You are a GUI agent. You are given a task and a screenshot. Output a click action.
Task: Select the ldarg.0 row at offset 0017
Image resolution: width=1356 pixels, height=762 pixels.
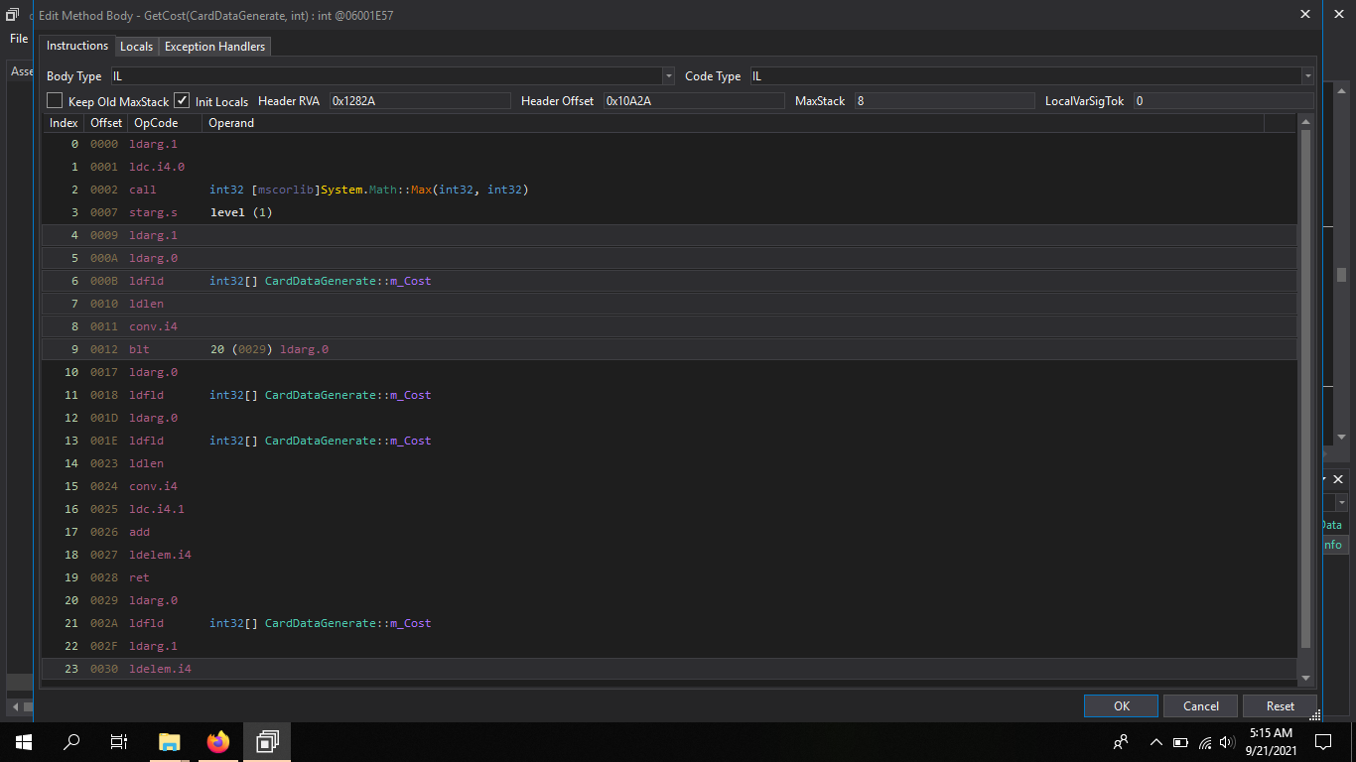point(669,372)
